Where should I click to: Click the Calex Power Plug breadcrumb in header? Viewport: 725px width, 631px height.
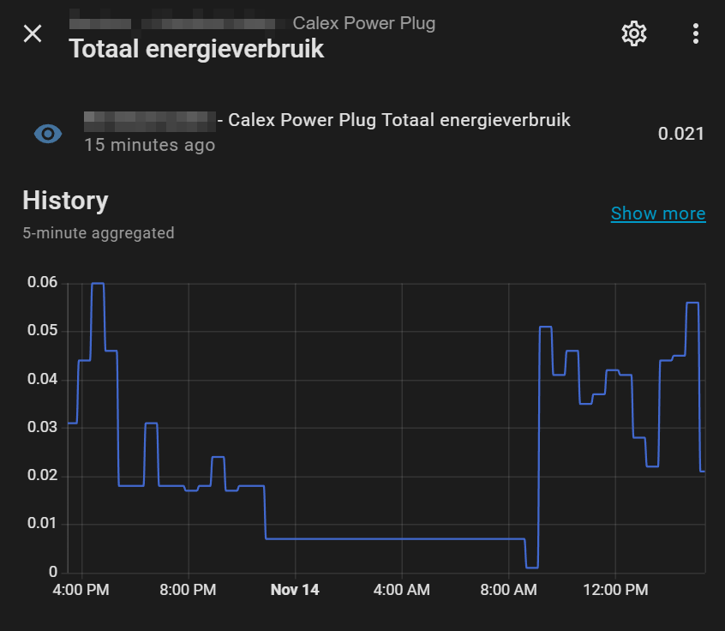[x=363, y=23]
